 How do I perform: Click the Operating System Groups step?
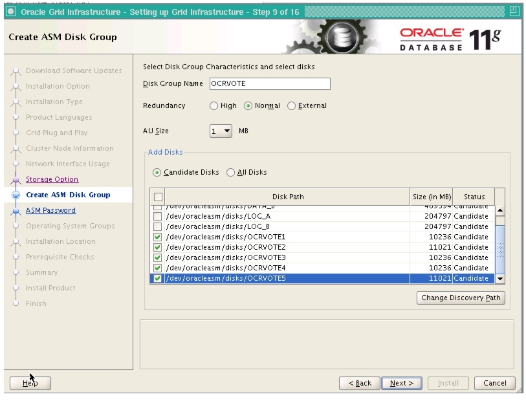(70, 226)
